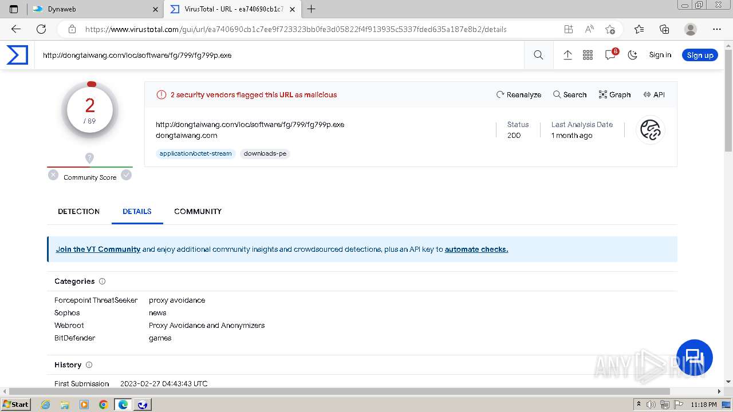
Task: Open the browser profile icon
Action: [691, 29]
